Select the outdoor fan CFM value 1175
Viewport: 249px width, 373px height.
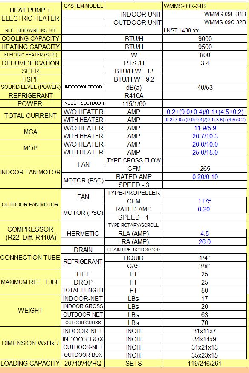point(205,201)
